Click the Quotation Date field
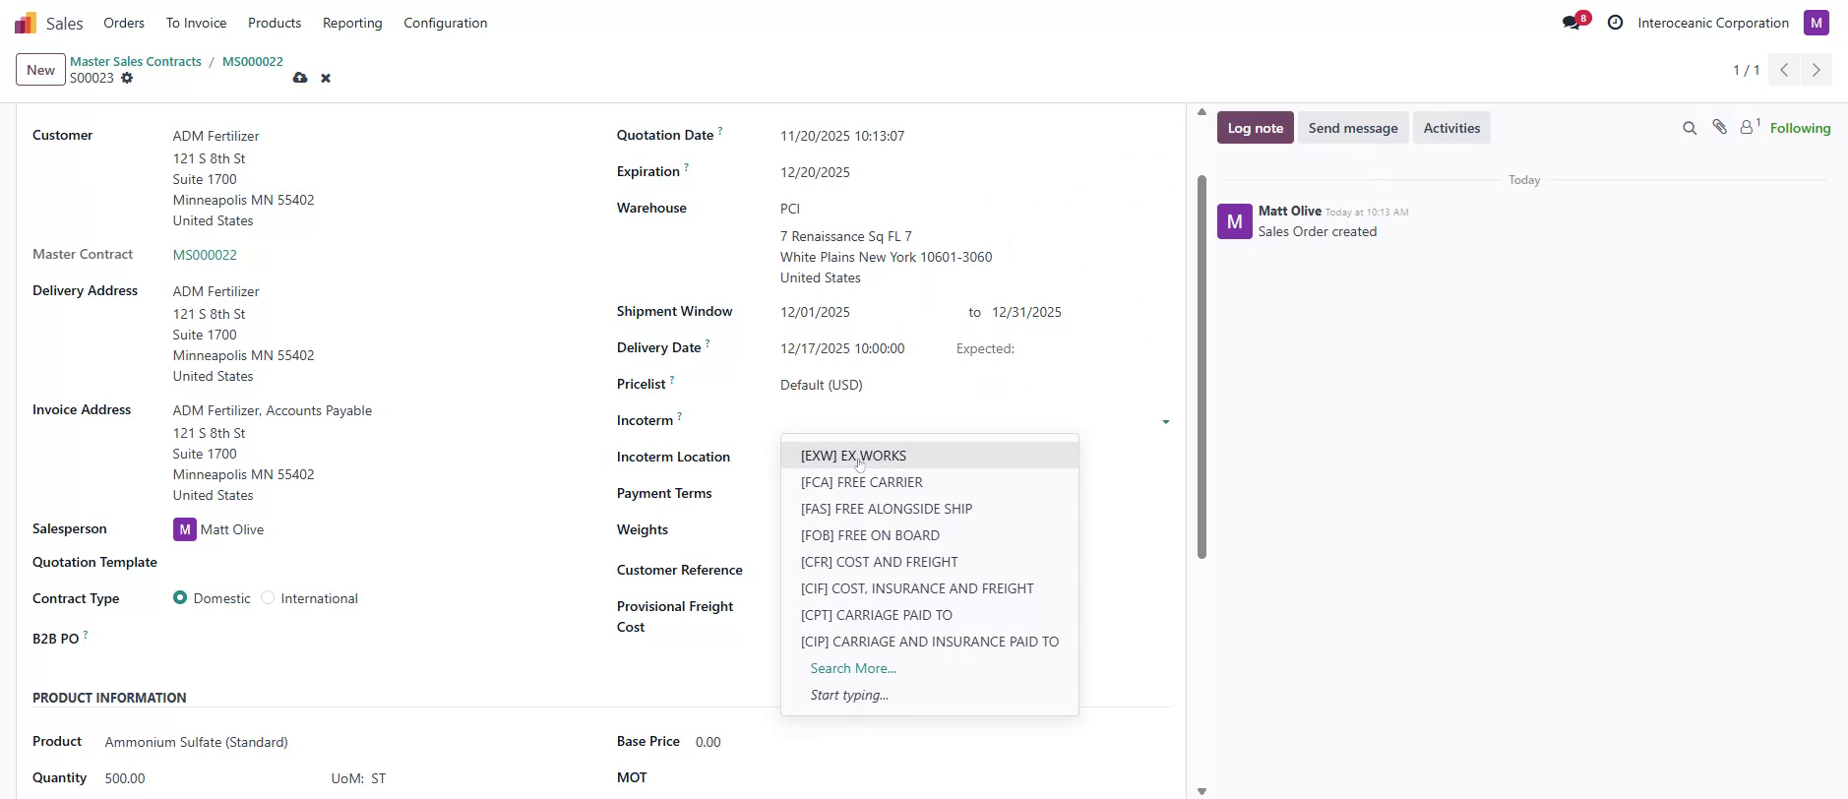This screenshot has height=799, width=1848. pyautogui.click(x=974, y=136)
